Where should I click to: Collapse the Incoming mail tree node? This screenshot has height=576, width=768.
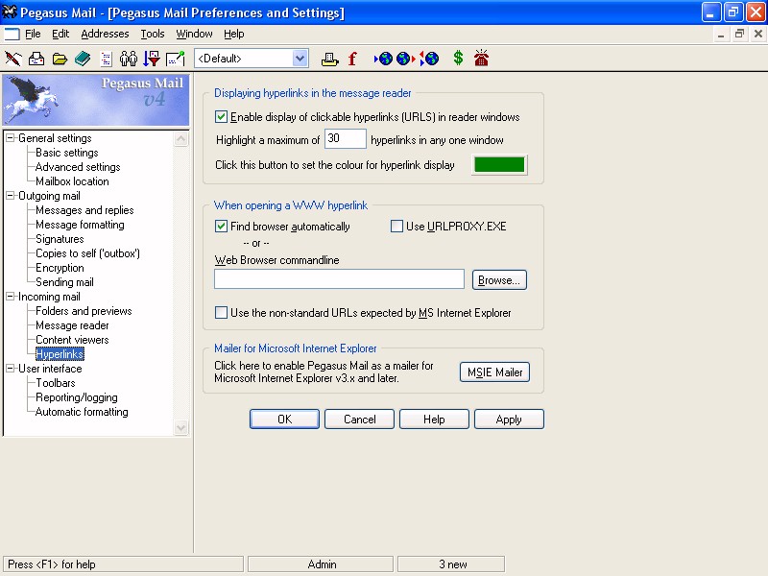click(x=10, y=297)
